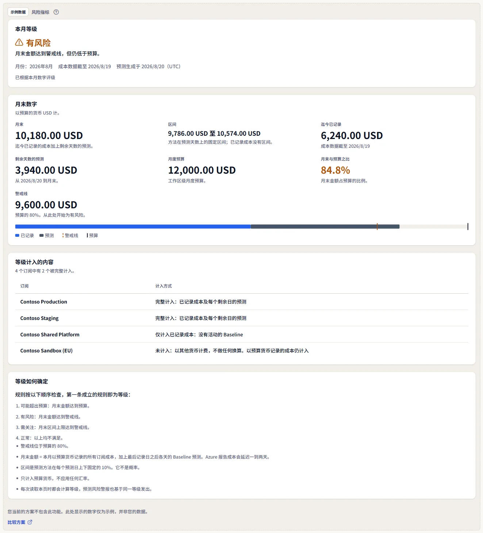
Task: Click the 完整计入 cell in Contoso Production row
Action: [201, 302]
